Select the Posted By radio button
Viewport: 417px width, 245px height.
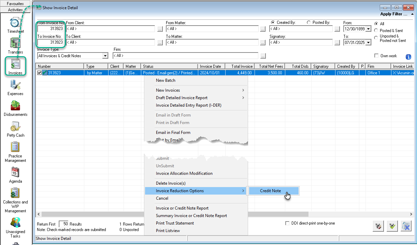tap(308, 22)
